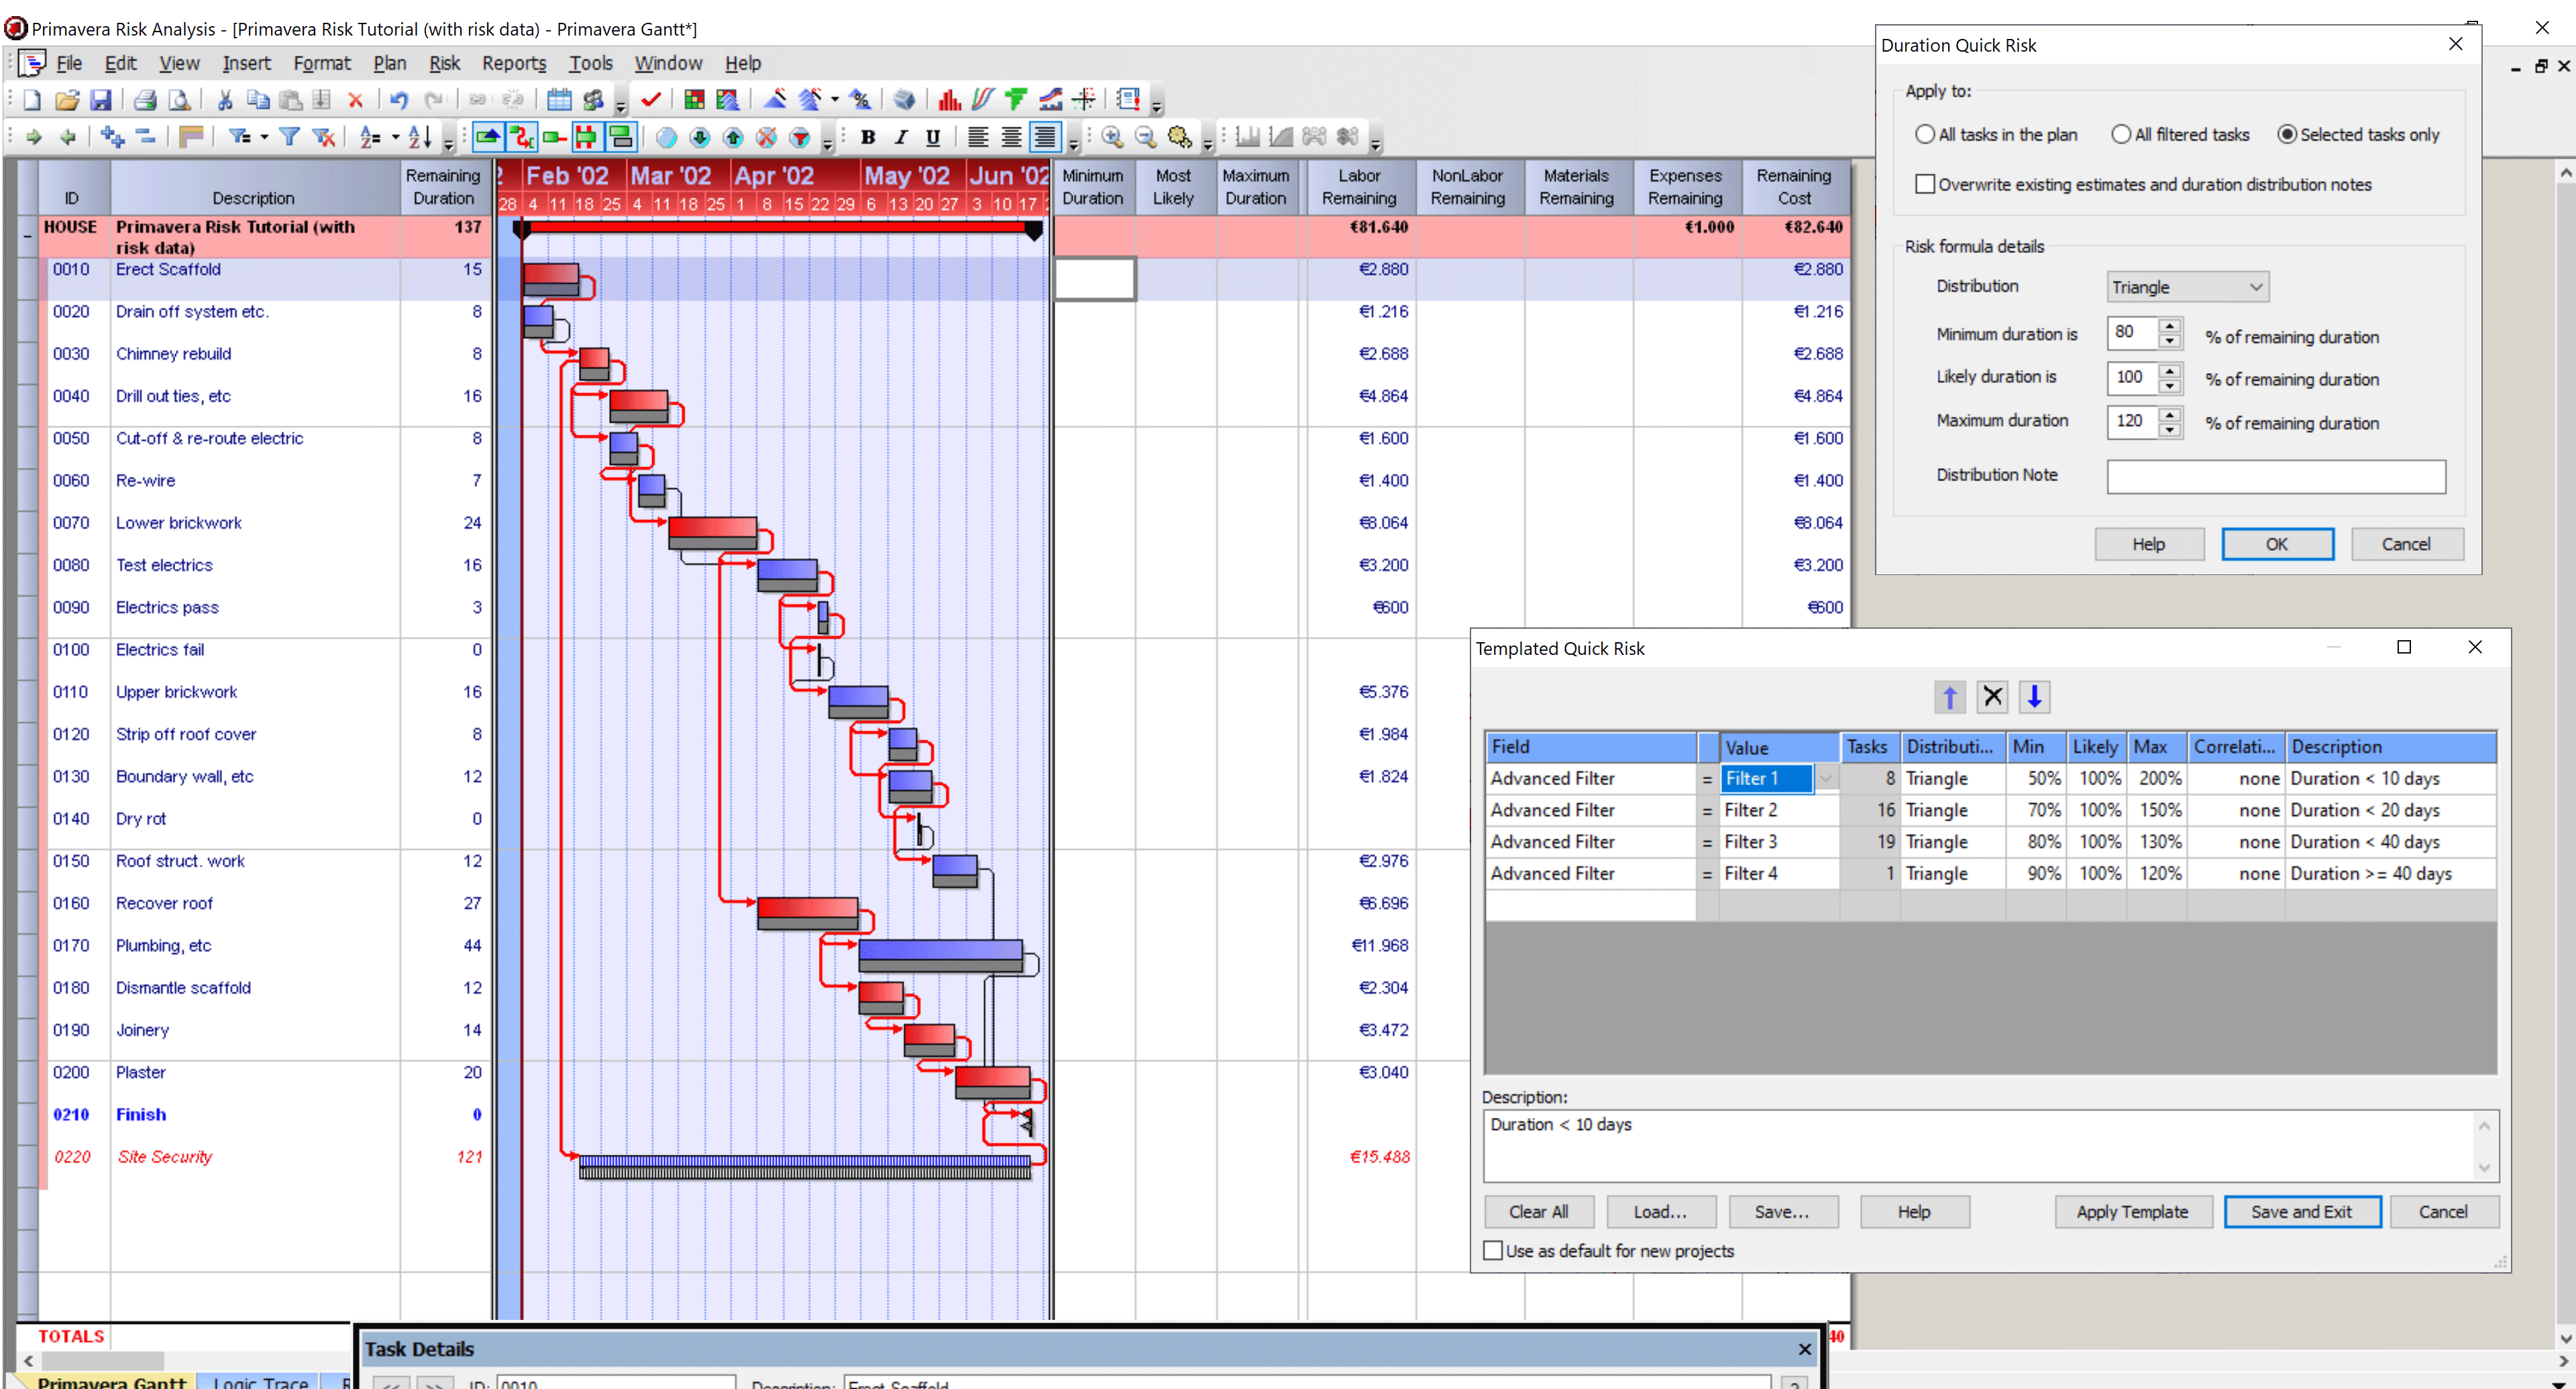The height and width of the screenshot is (1389, 2576).
Task: Toggle Bold text formatting
Action: (x=867, y=137)
